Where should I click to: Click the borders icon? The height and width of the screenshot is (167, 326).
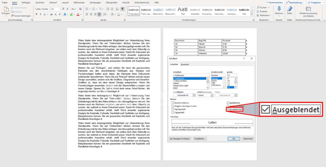click(119, 14)
